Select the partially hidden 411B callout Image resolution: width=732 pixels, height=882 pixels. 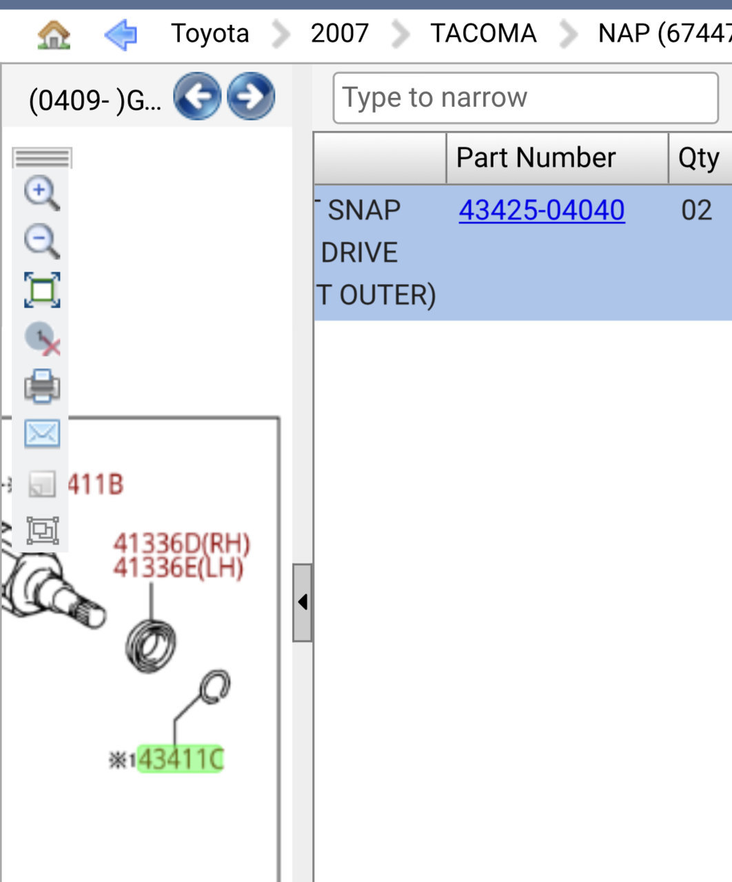[x=95, y=484]
